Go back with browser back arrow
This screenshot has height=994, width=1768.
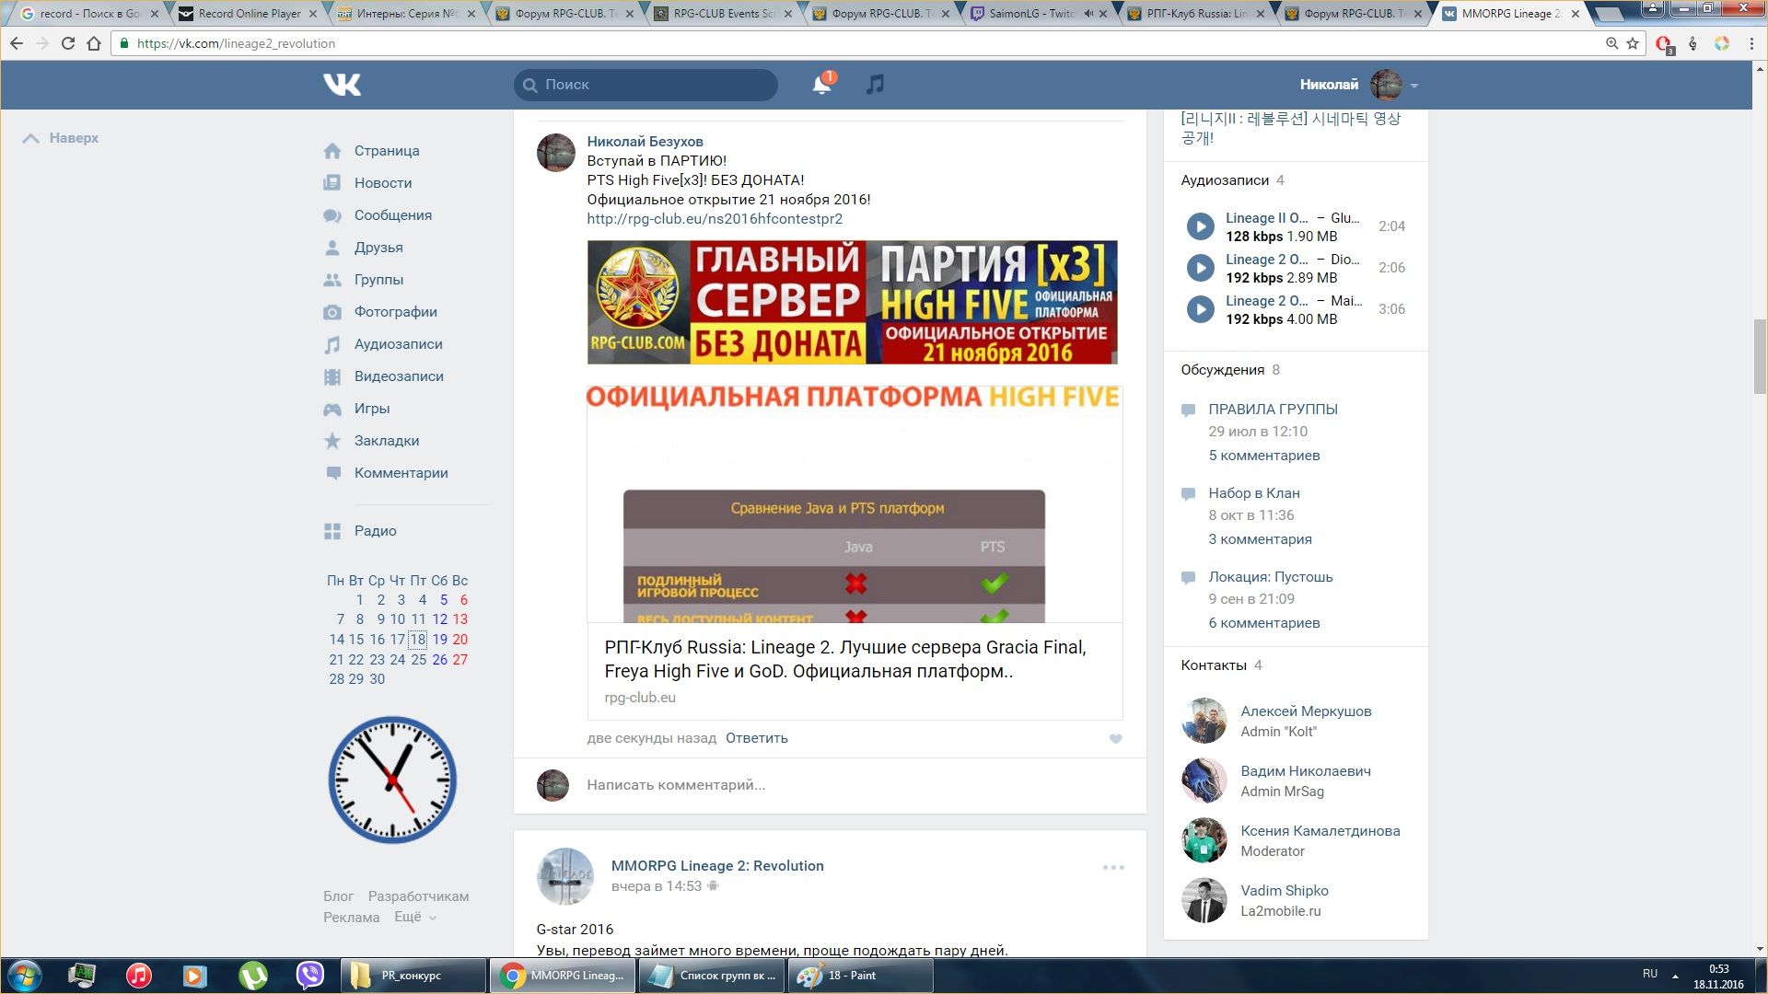point(17,43)
